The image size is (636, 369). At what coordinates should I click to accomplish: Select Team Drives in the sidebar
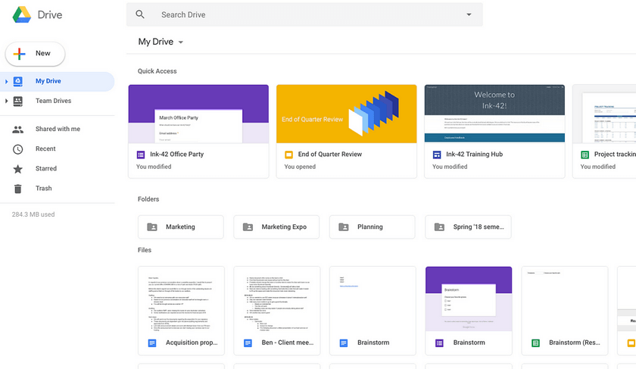(53, 101)
